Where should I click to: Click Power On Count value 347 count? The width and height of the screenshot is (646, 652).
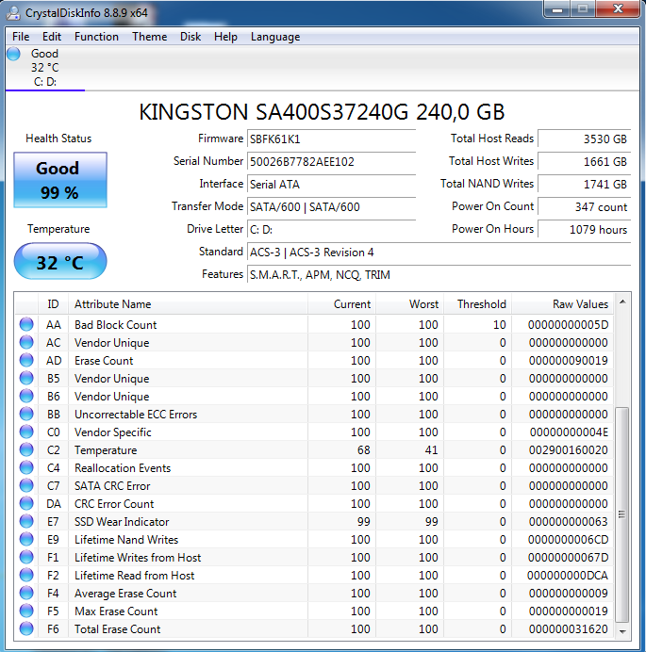(585, 206)
